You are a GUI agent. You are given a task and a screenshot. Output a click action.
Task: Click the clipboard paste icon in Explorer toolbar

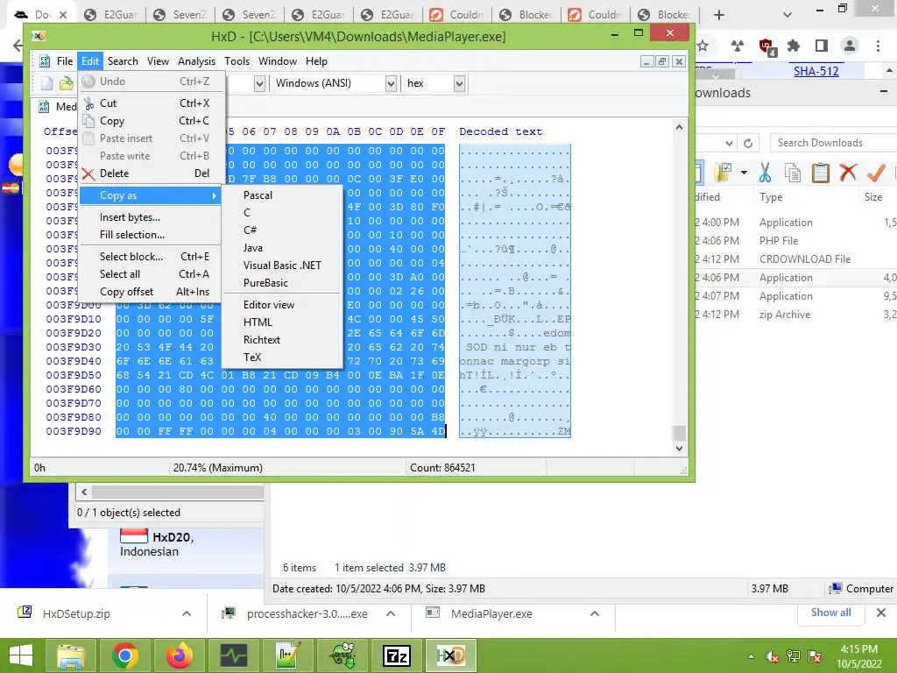pyautogui.click(x=820, y=173)
